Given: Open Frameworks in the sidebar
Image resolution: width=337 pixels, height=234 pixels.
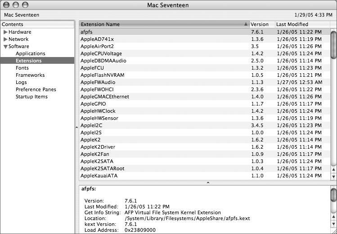Looking at the screenshot, I should pos(30,75).
